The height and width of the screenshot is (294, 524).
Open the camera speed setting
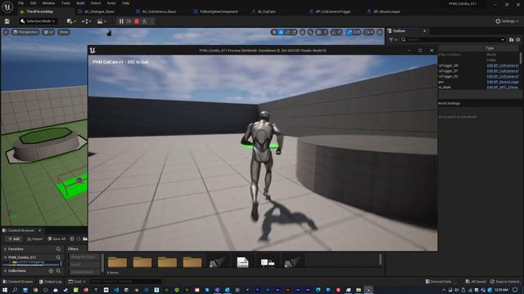tap(368, 32)
